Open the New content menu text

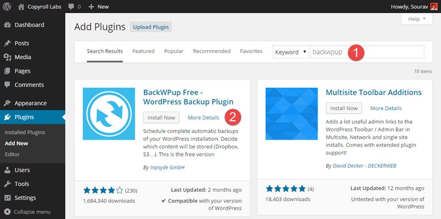[x=103, y=7]
